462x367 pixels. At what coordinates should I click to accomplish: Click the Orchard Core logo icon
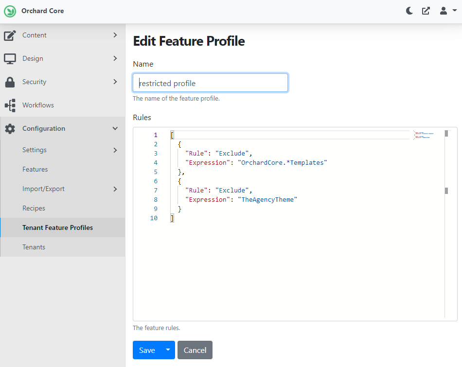[x=10, y=11]
